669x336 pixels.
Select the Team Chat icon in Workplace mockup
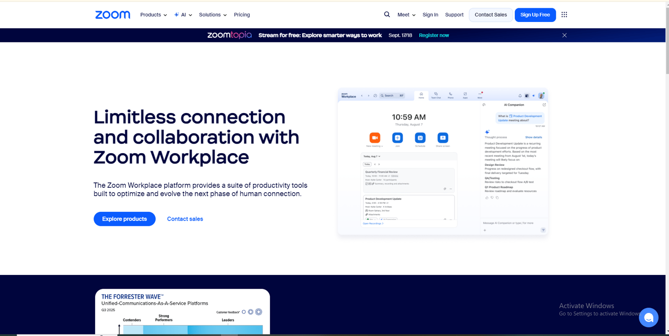[x=436, y=94]
